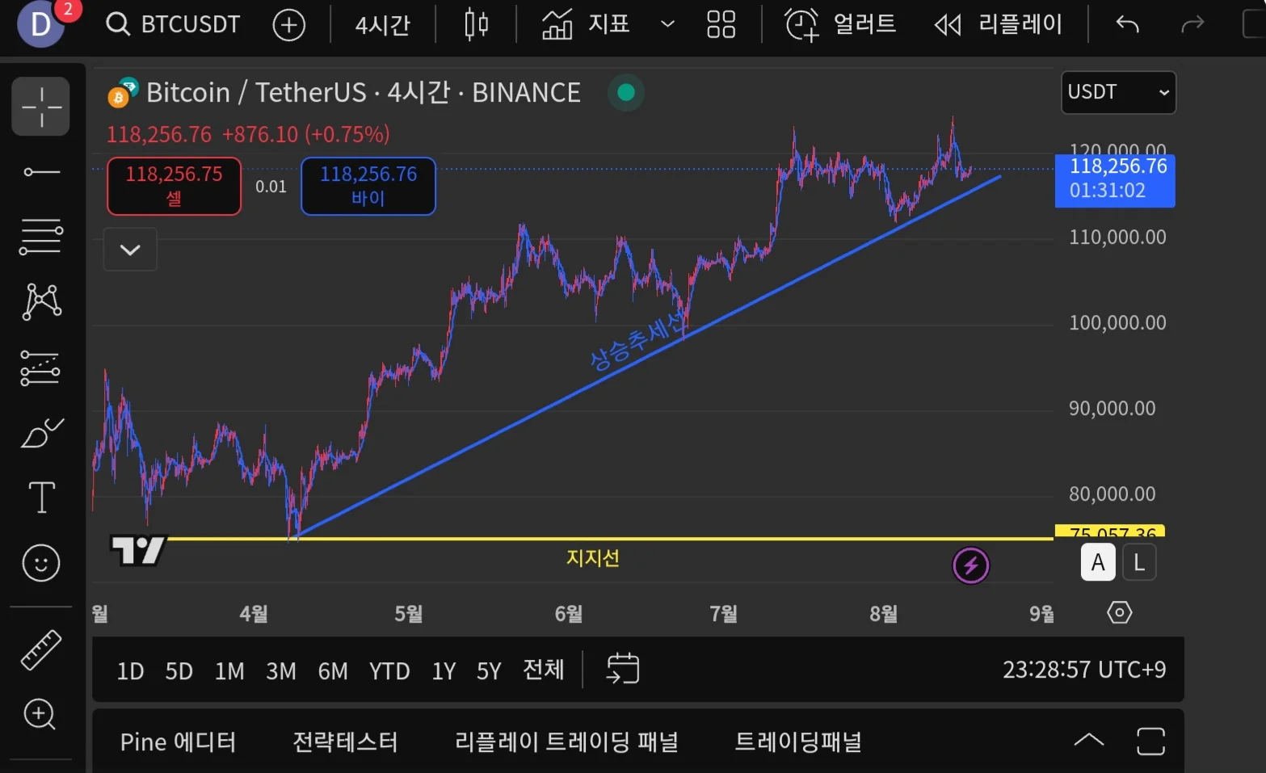Open chart settings hexagon gear icon
The width and height of the screenshot is (1266, 773).
coord(1119,612)
